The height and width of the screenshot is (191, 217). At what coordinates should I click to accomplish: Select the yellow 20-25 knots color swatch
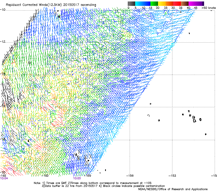click(162, 4)
